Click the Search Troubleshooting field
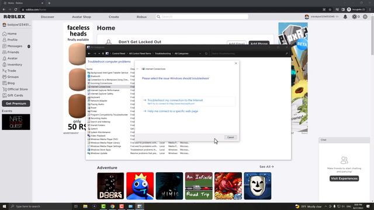374x210 pixels. (250, 54)
